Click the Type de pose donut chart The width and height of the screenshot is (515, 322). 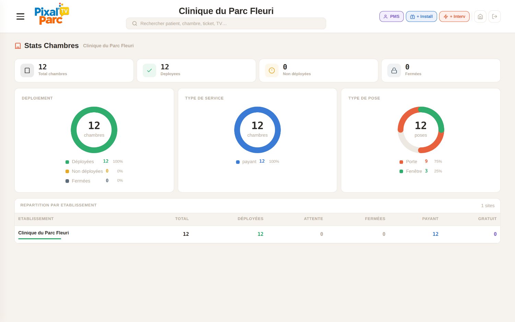click(x=421, y=130)
